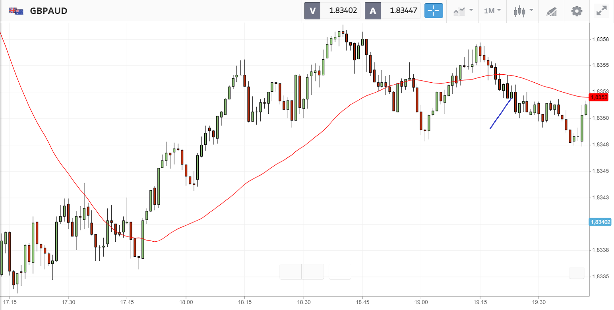Click the buy price 1.83447
The image size is (614, 310).
point(401,11)
